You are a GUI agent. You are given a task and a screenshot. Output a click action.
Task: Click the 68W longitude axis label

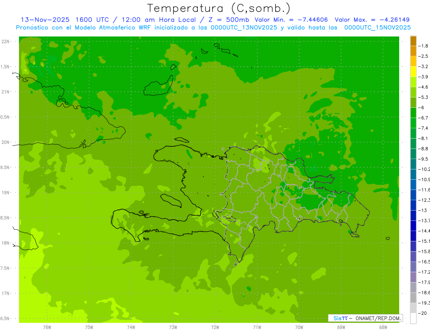pyautogui.click(x=383, y=327)
